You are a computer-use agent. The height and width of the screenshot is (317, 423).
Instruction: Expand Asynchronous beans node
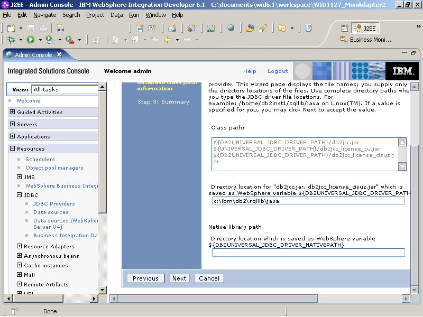coord(19,255)
